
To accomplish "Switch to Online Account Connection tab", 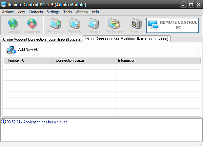I will [x=42, y=39].
